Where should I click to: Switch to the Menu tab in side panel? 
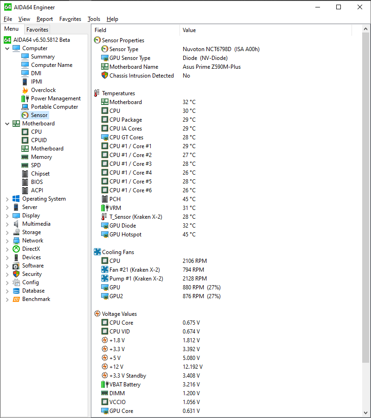click(12, 29)
